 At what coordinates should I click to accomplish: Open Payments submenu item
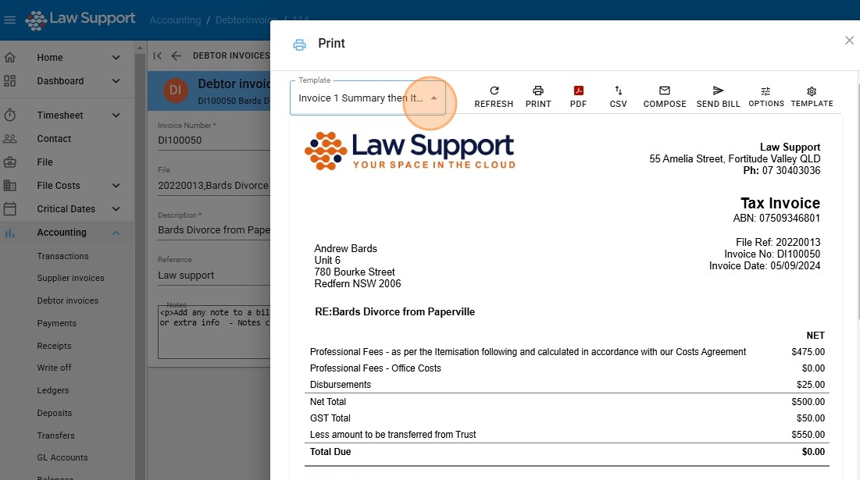[56, 323]
